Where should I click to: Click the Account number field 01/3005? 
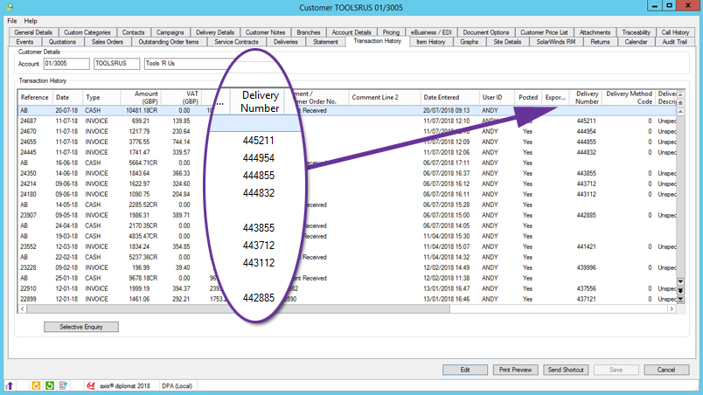pos(66,64)
